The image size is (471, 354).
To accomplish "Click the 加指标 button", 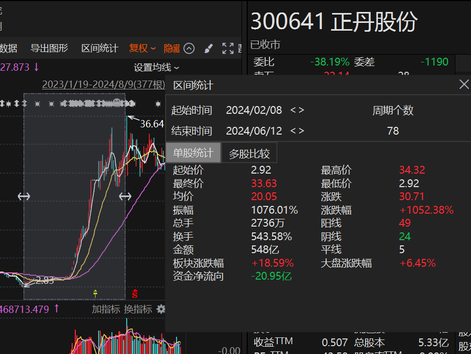I will tap(106, 309).
